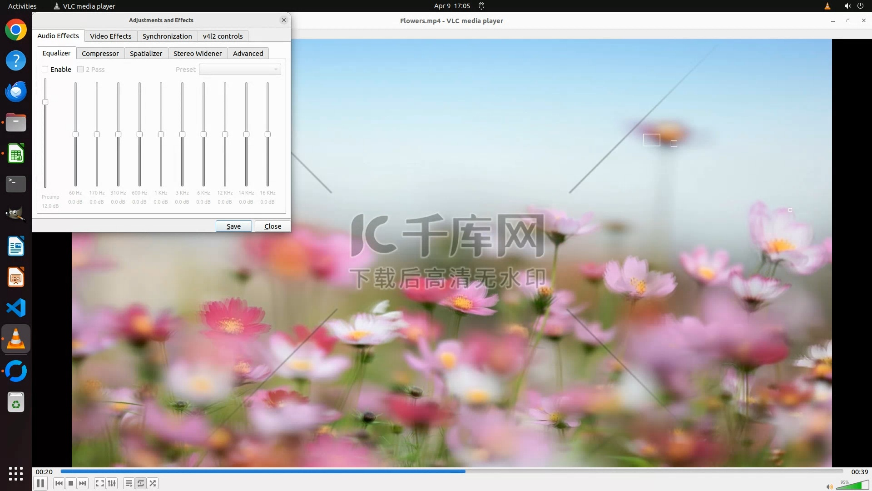Mute audio using speaker icon
This screenshot has width=872, height=491.
tap(829, 486)
